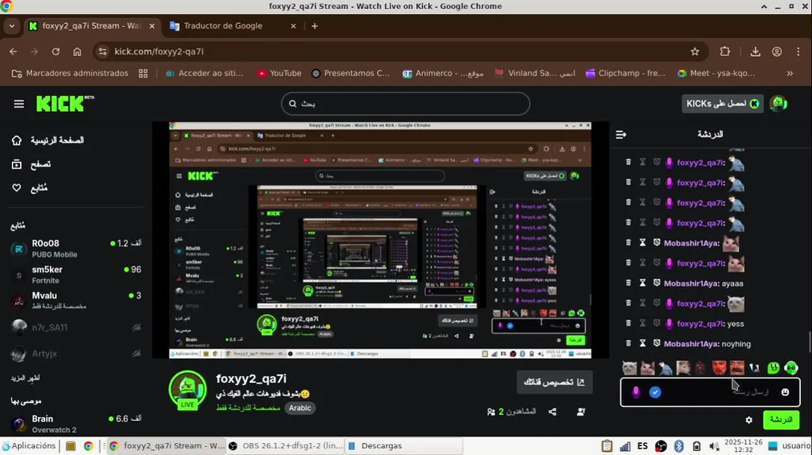This screenshot has height=455, width=812.
Task: Click the user follow icon beside share
Action: 581,411
